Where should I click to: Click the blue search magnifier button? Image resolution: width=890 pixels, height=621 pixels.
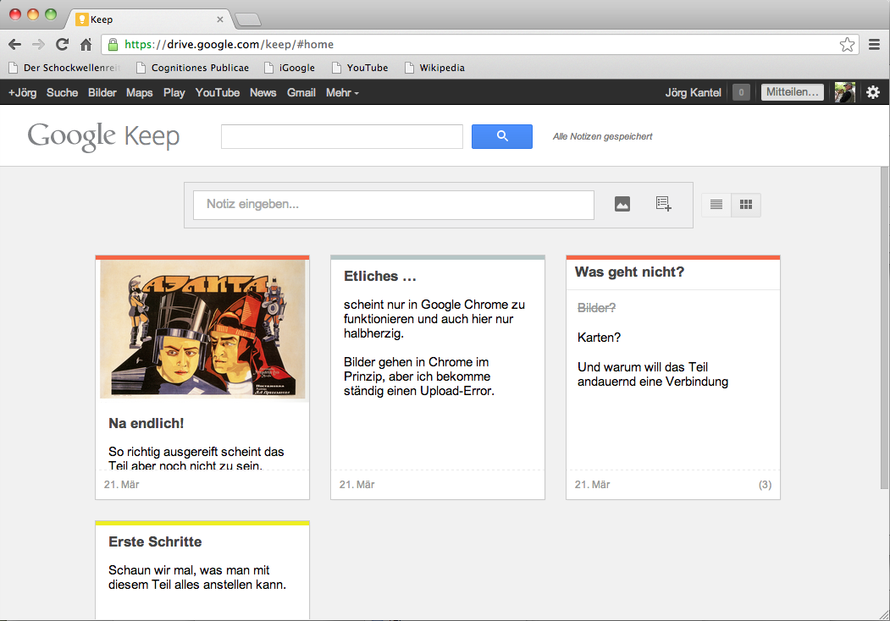[x=502, y=136]
